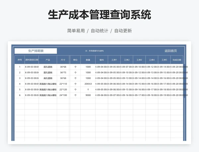Select product cell 高强度六角头螺栓 in row 6

click(48, 95)
